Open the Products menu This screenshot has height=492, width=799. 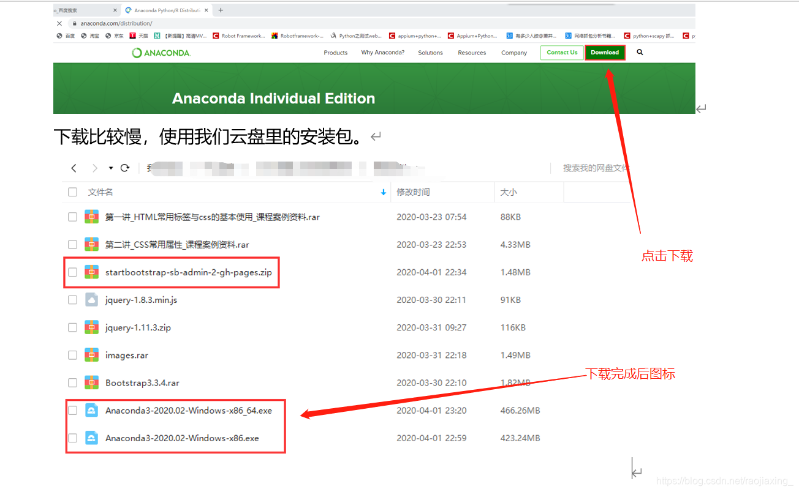pyautogui.click(x=336, y=53)
